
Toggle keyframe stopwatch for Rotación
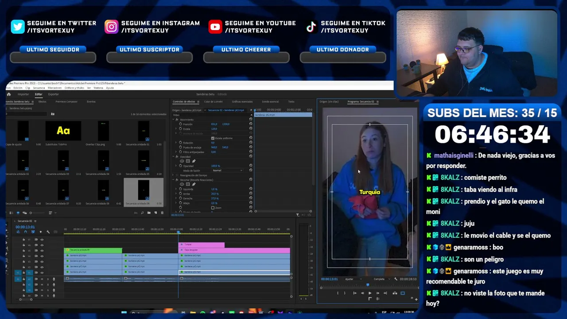[x=180, y=143]
